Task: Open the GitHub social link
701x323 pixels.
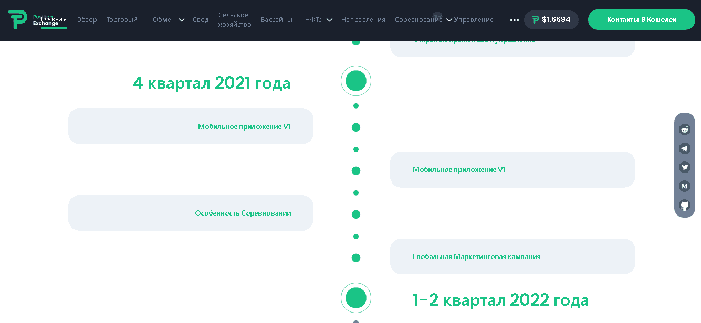Action: tap(684, 205)
